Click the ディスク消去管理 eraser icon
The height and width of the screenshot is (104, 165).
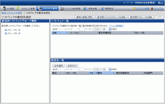click(62, 9)
